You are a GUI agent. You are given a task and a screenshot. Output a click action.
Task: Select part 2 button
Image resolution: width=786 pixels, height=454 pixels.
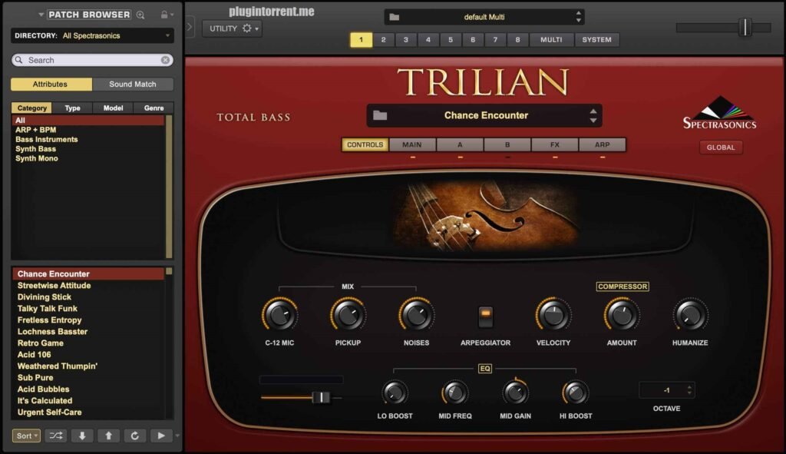point(384,40)
